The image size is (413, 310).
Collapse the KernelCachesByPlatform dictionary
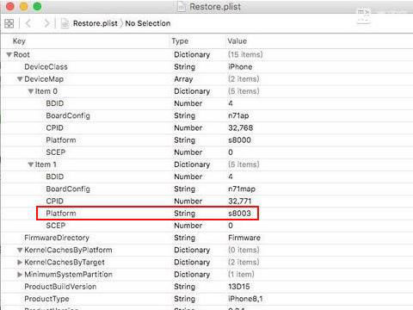20,250
